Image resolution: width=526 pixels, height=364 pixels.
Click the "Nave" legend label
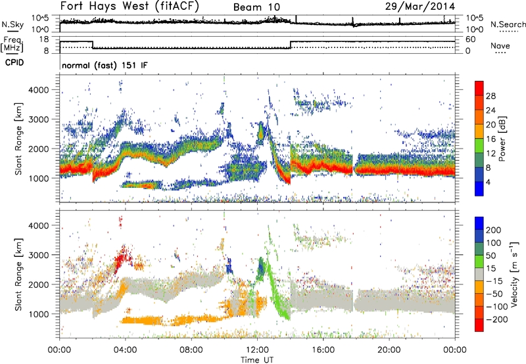tap(500, 45)
